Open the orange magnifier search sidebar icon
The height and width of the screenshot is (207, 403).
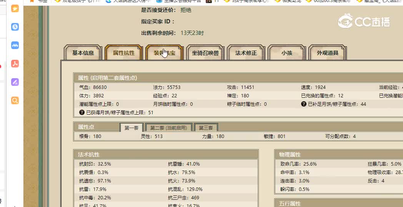click(15, 100)
